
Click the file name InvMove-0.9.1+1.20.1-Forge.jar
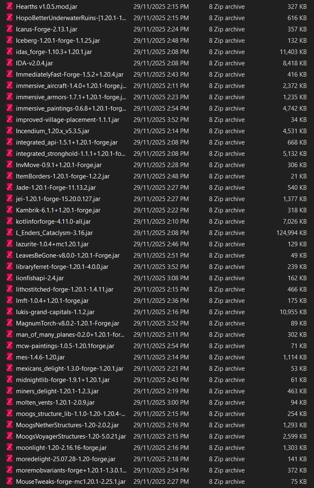pos(58,165)
